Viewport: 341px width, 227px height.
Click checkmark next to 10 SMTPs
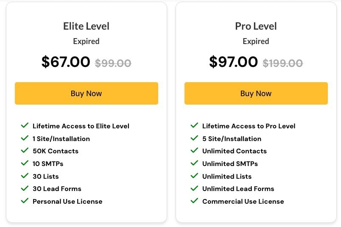point(25,163)
